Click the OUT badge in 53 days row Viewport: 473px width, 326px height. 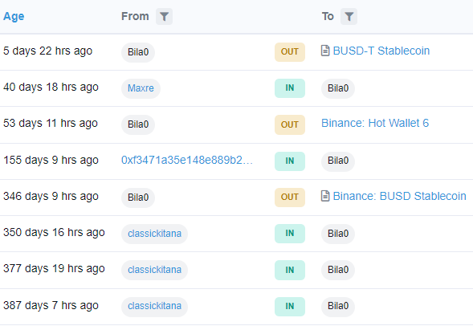point(290,124)
